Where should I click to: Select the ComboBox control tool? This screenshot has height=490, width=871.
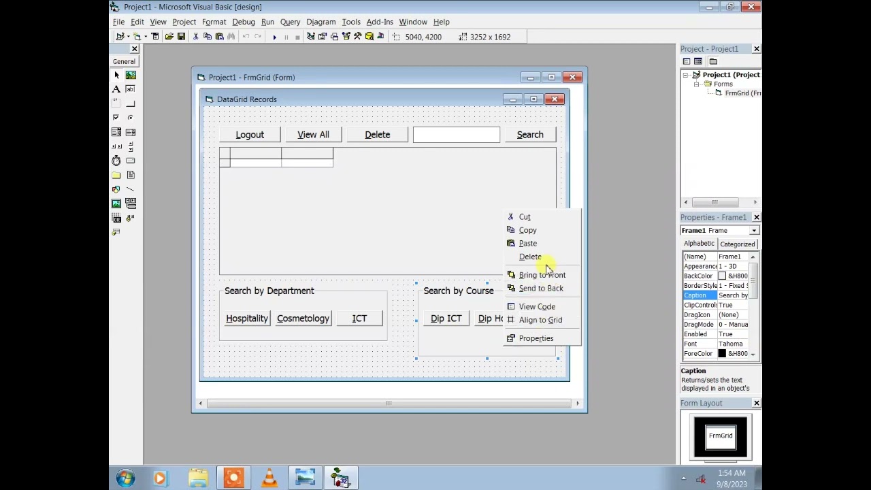coord(116,132)
